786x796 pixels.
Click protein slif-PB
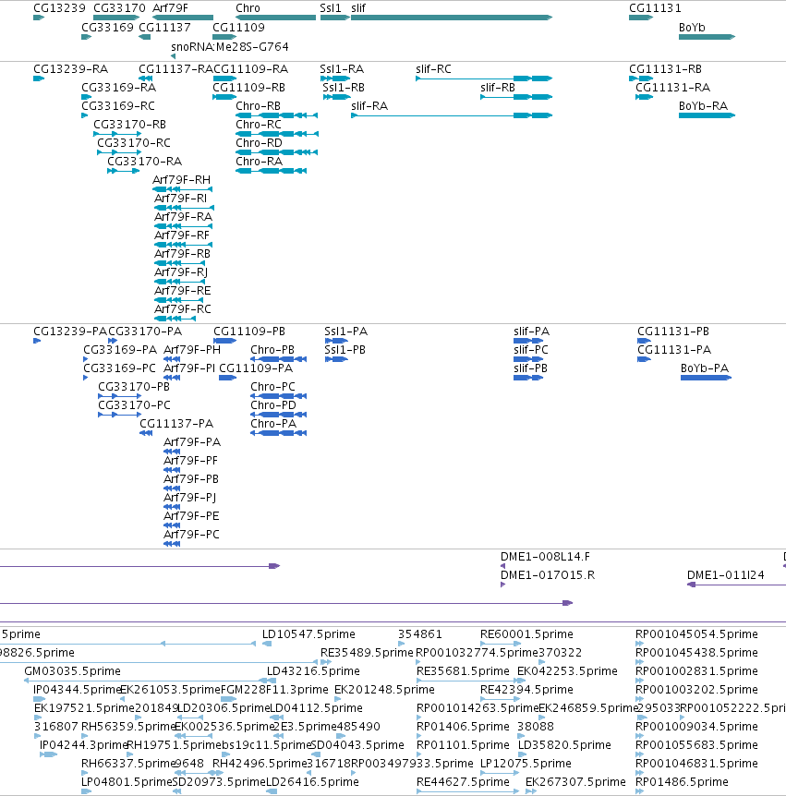pos(528,378)
